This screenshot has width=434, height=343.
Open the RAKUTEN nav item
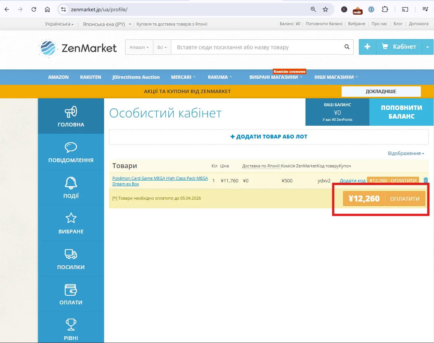[x=91, y=77]
